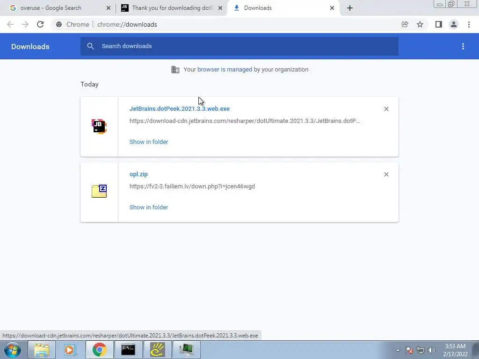Go forward to next page
This screenshot has height=359, width=479.
[25, 24]
